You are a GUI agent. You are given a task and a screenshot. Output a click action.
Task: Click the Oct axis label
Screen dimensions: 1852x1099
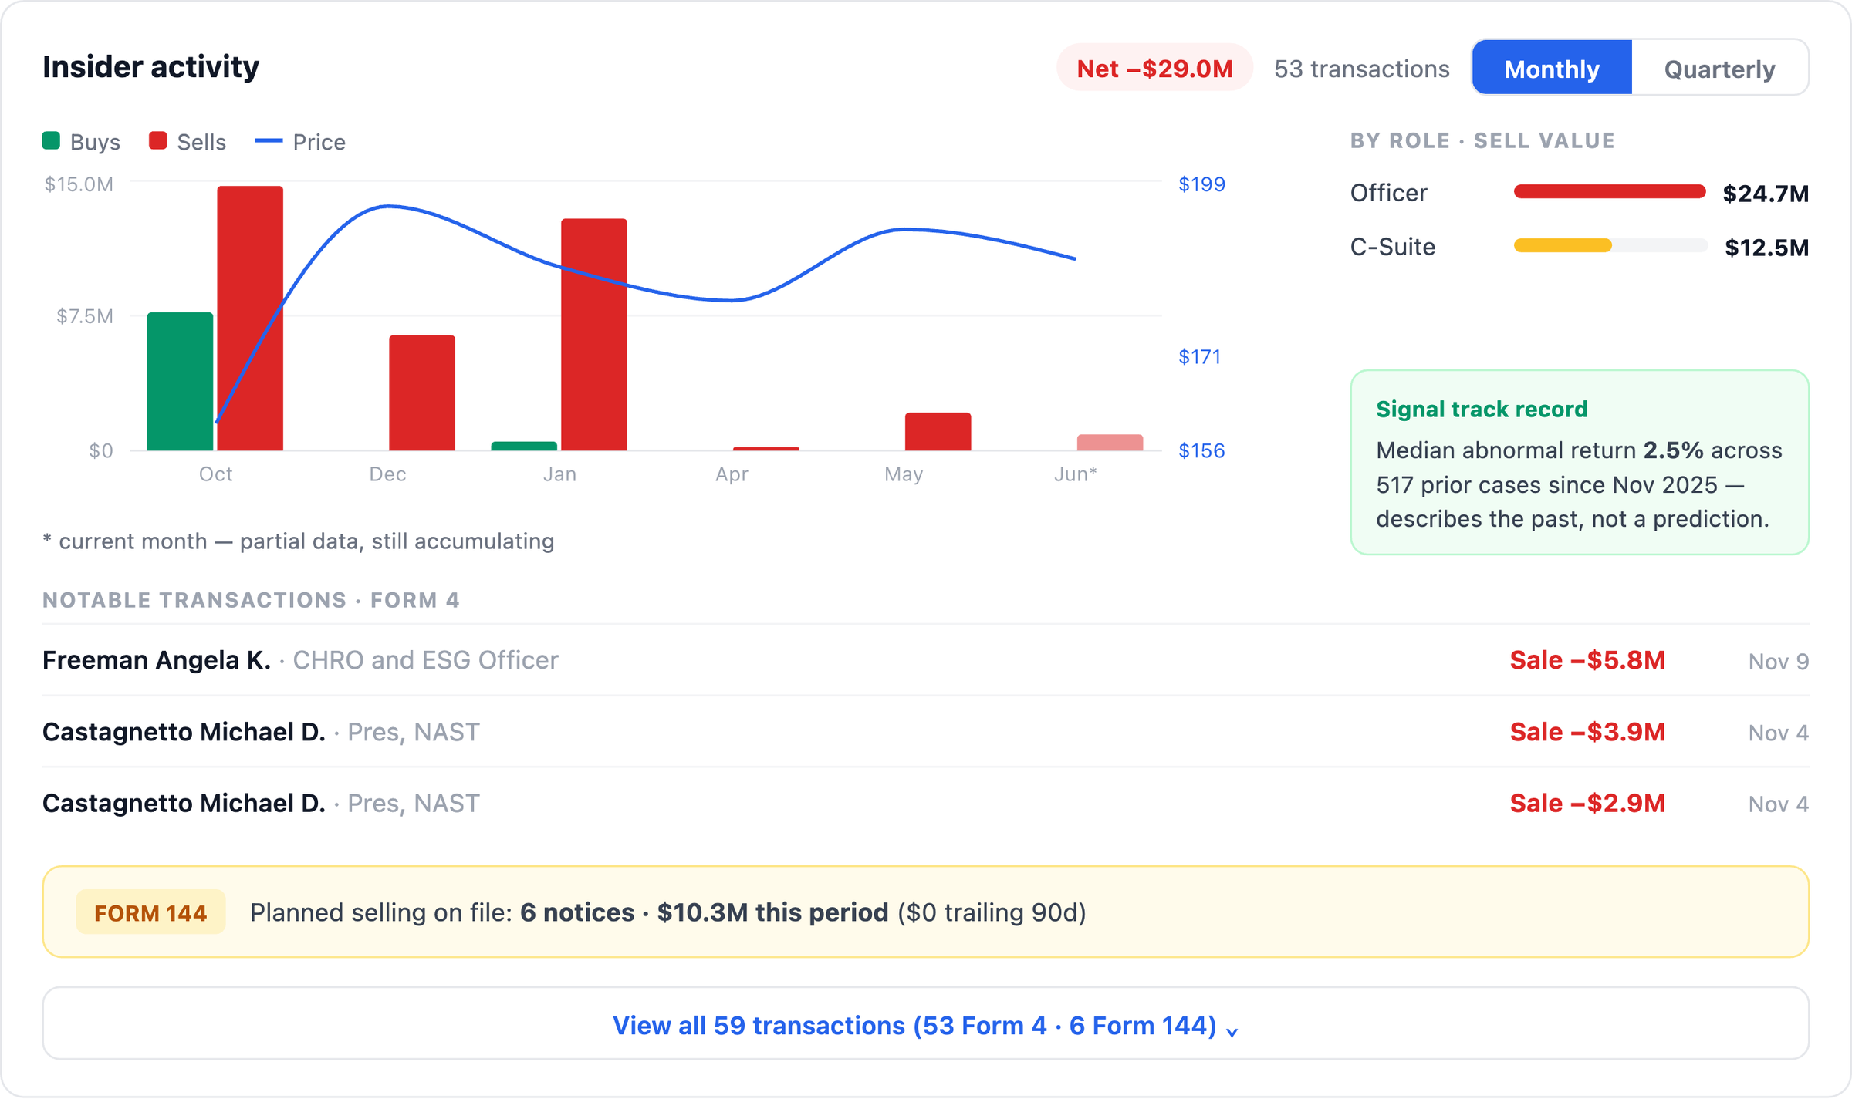pos(215,474)
